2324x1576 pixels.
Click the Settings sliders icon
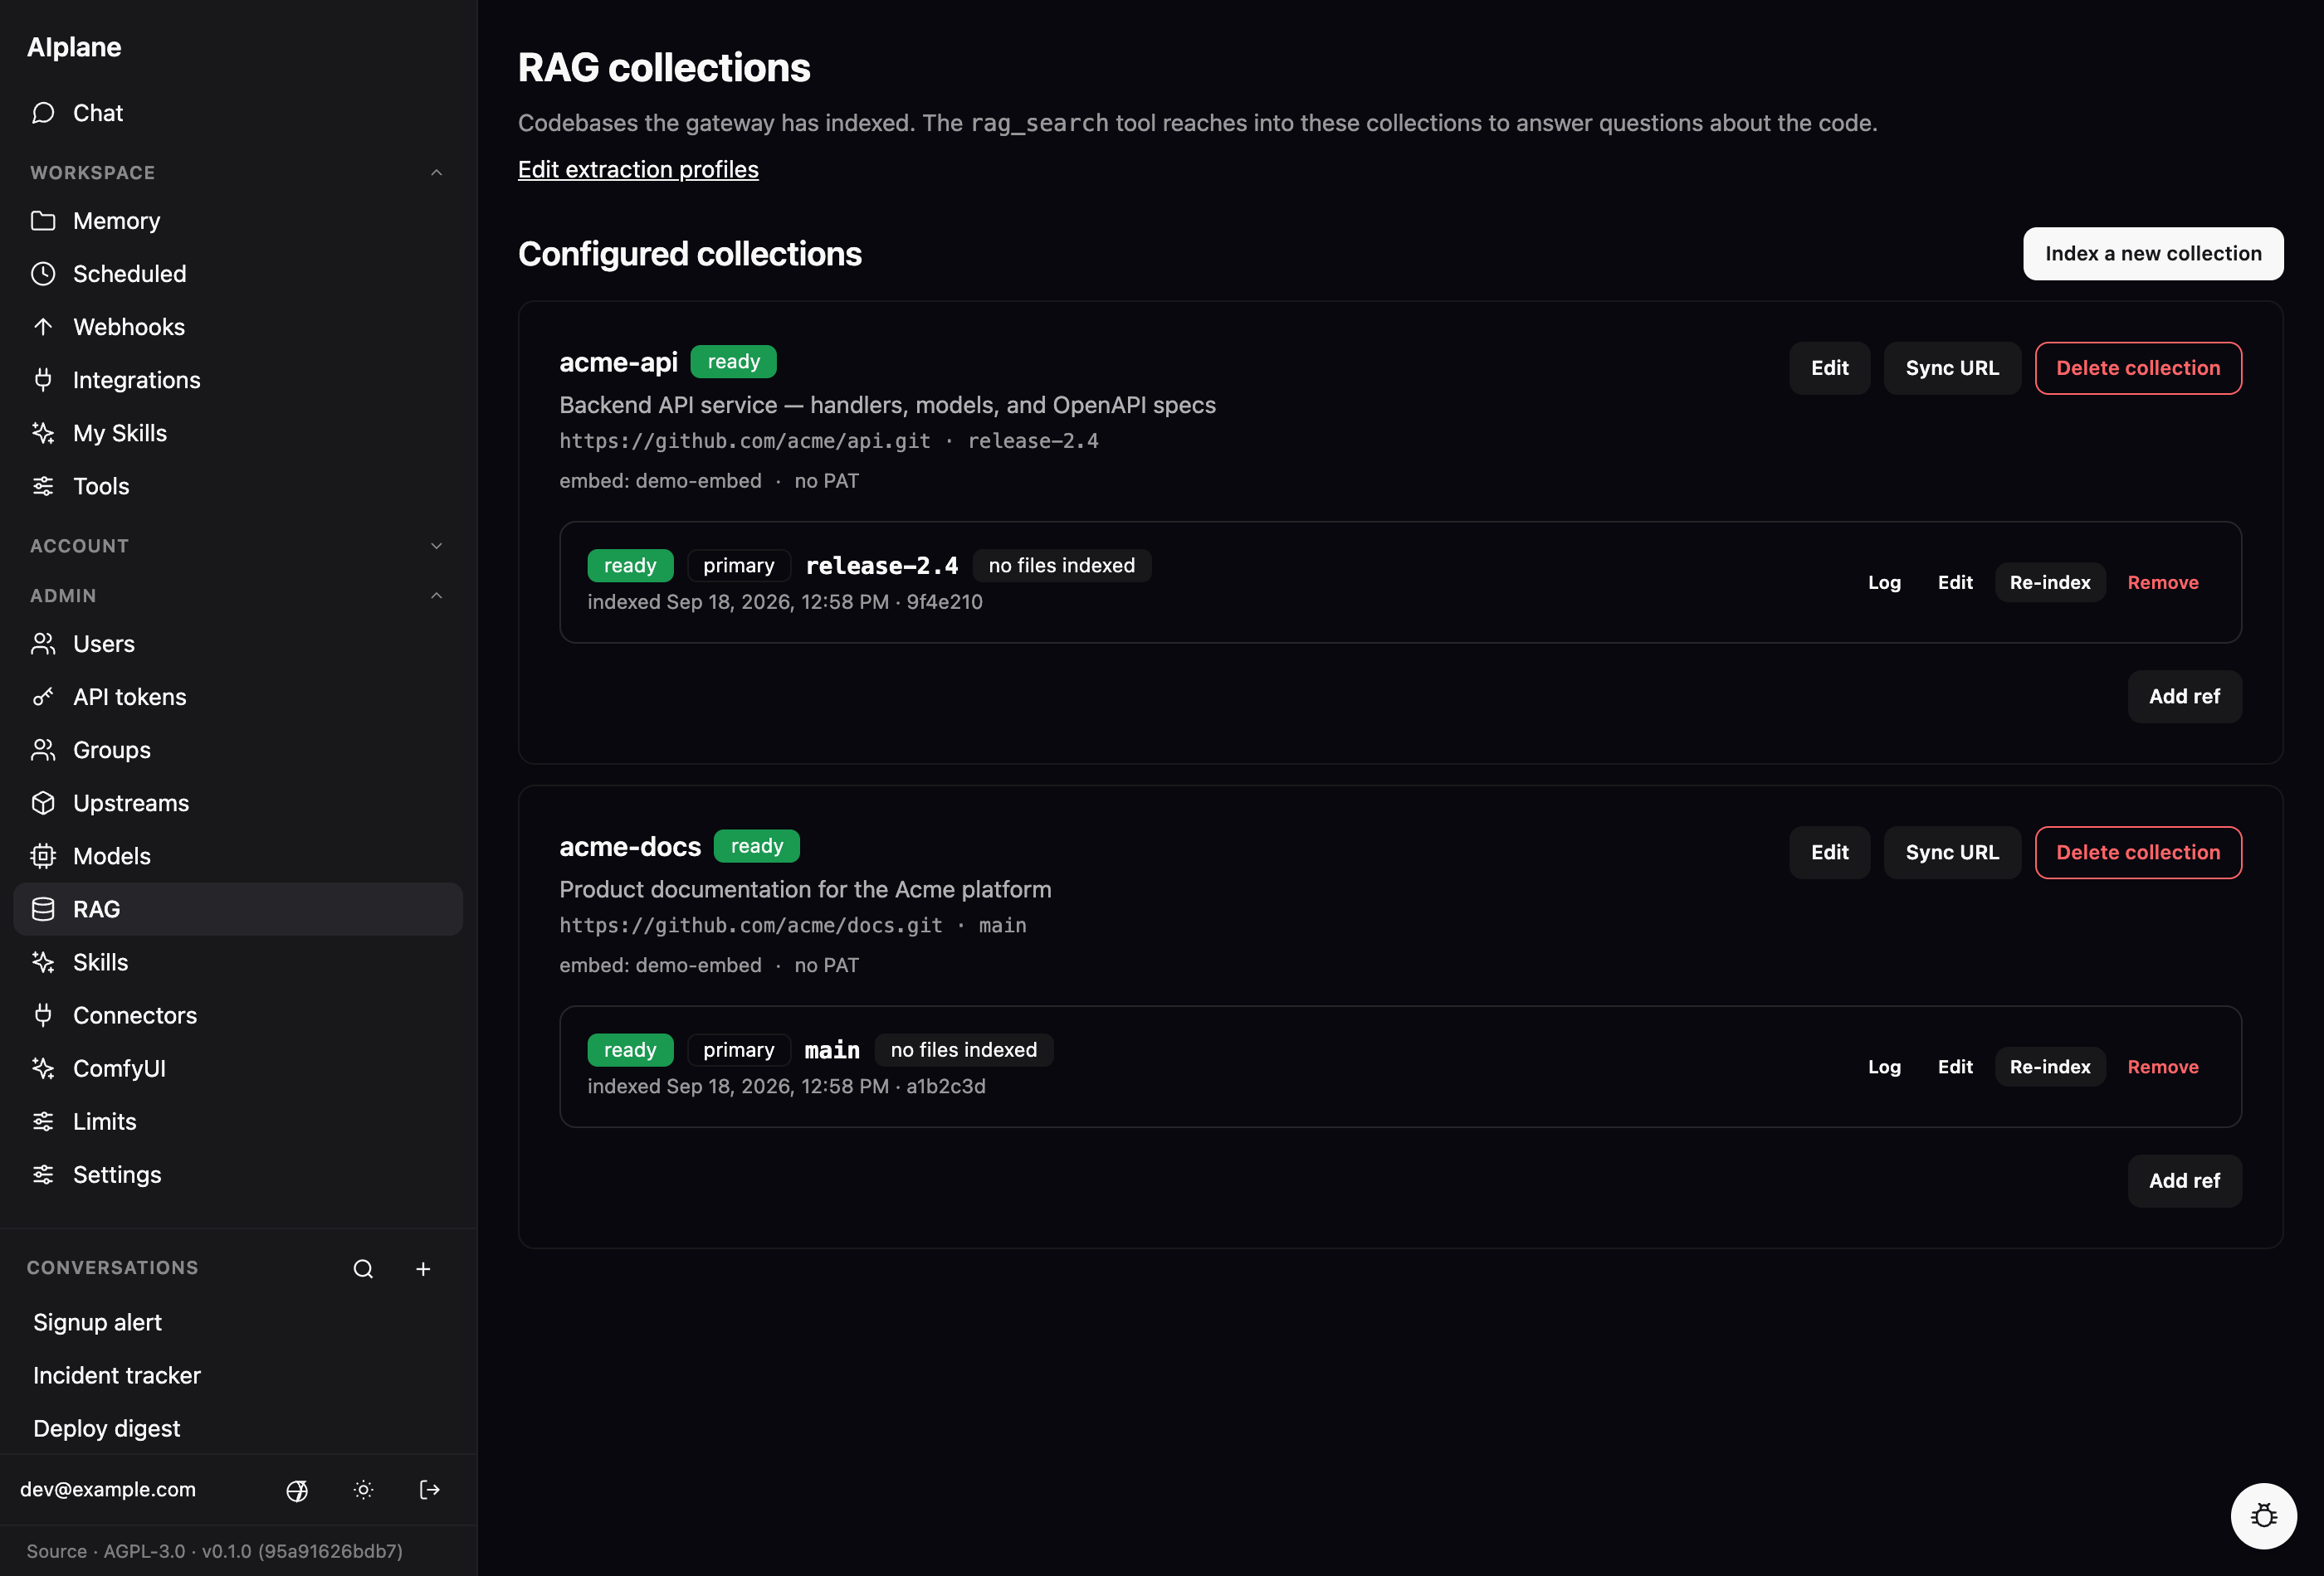[43, 1175]
